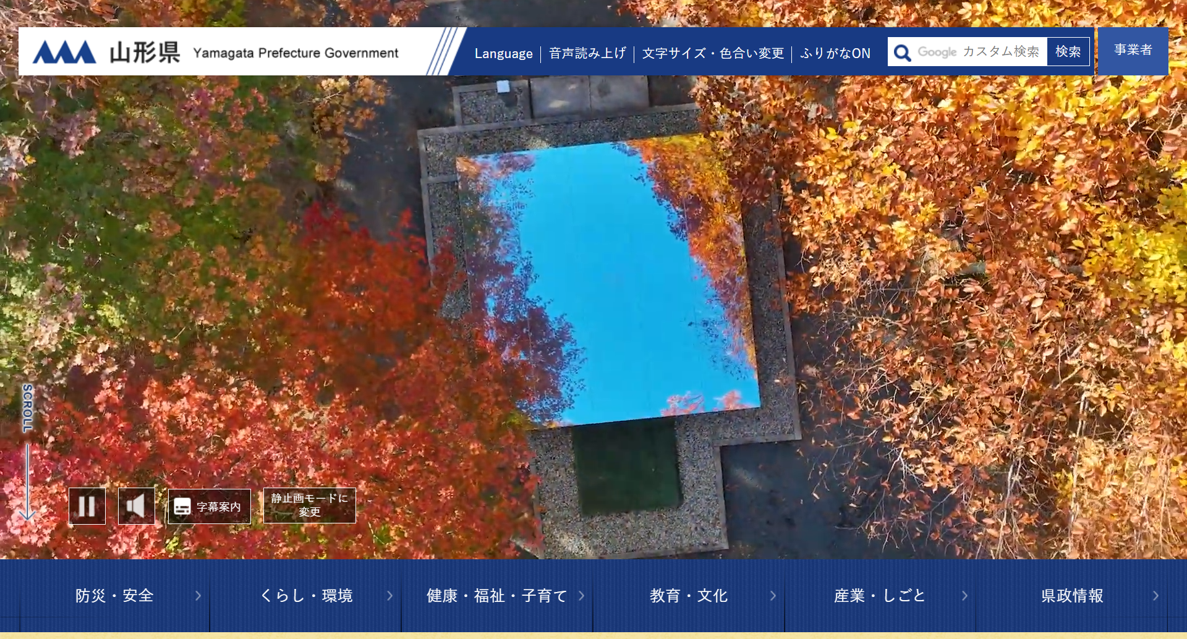Screen dimensions: 1187x639
Task: Click the 検索 search button
Action: pyautogui.click(x=1068, y=52)
